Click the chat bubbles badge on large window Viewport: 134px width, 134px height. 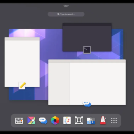pos(87,104)
